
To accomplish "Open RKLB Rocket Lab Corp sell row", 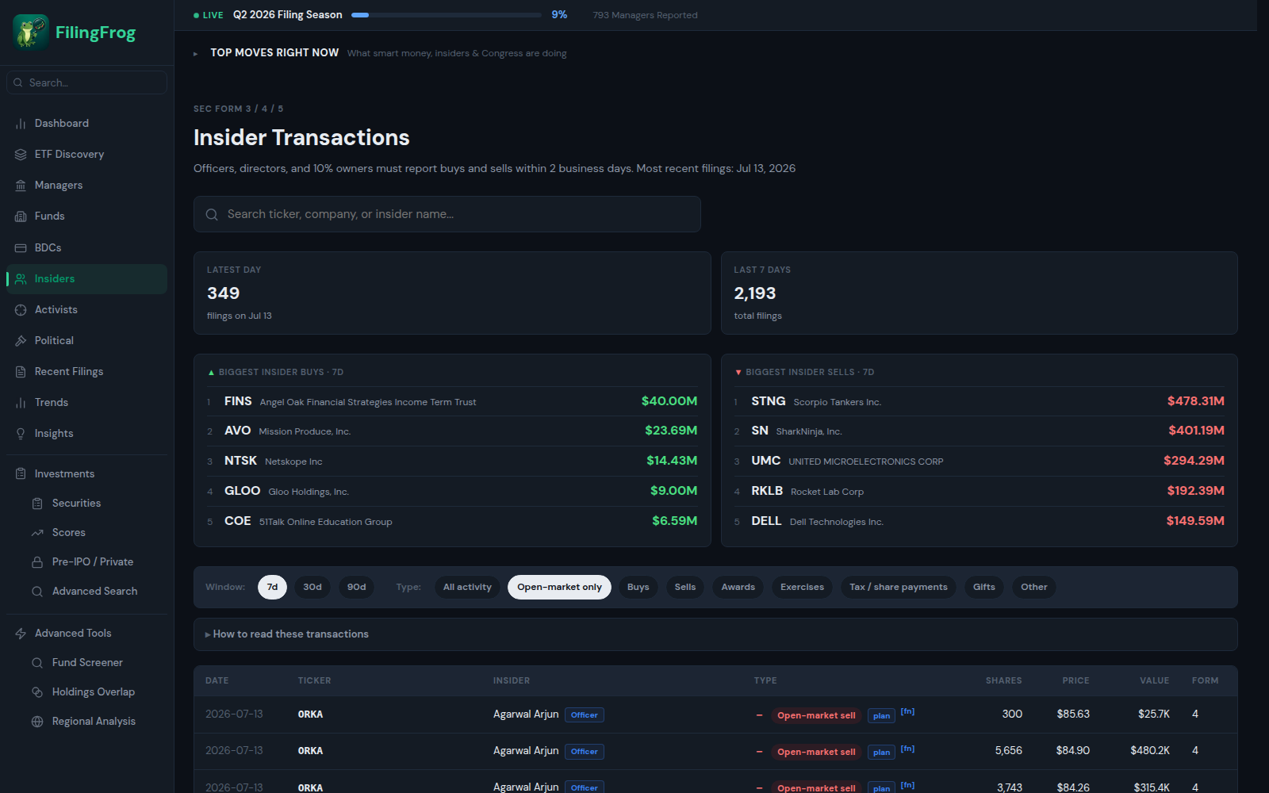I will 979,491.
